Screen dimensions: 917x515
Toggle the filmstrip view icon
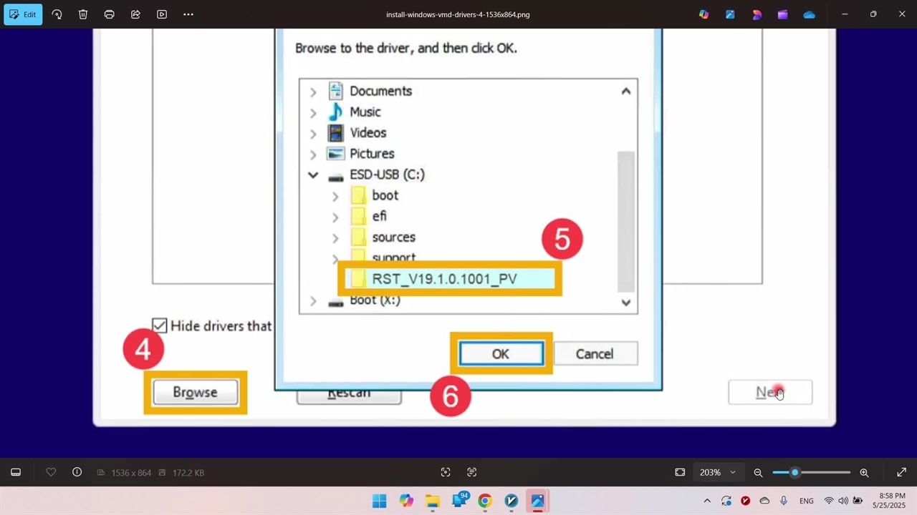coord(16,472)
